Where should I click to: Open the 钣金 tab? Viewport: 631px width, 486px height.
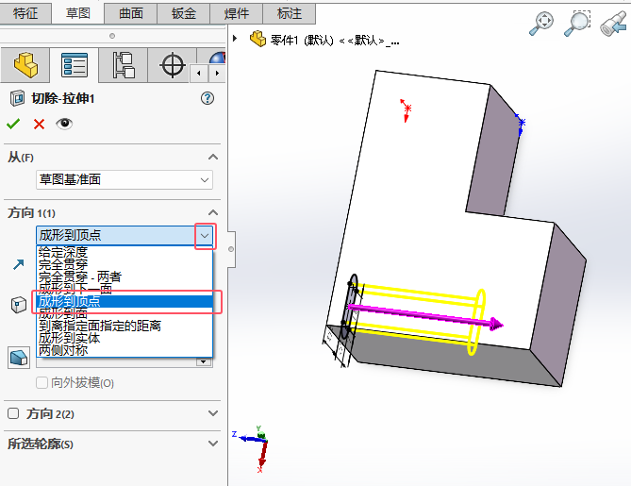click(x=184, y=13)
